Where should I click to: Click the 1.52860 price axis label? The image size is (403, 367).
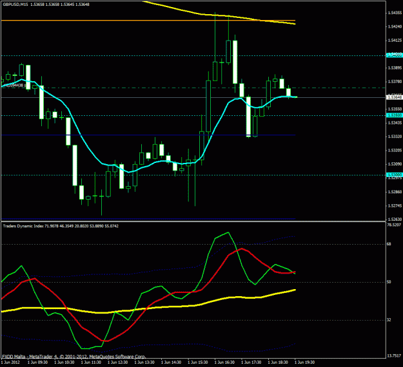click(x=395, y=192)
